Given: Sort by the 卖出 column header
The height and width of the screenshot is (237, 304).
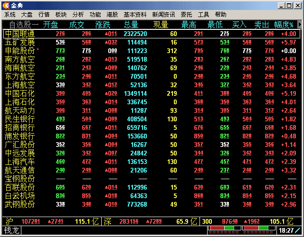Looking at the screenshot, I should point(262,25).
